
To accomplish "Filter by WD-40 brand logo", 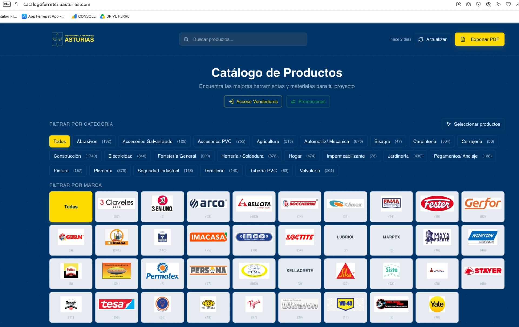I will coord(345,307).
